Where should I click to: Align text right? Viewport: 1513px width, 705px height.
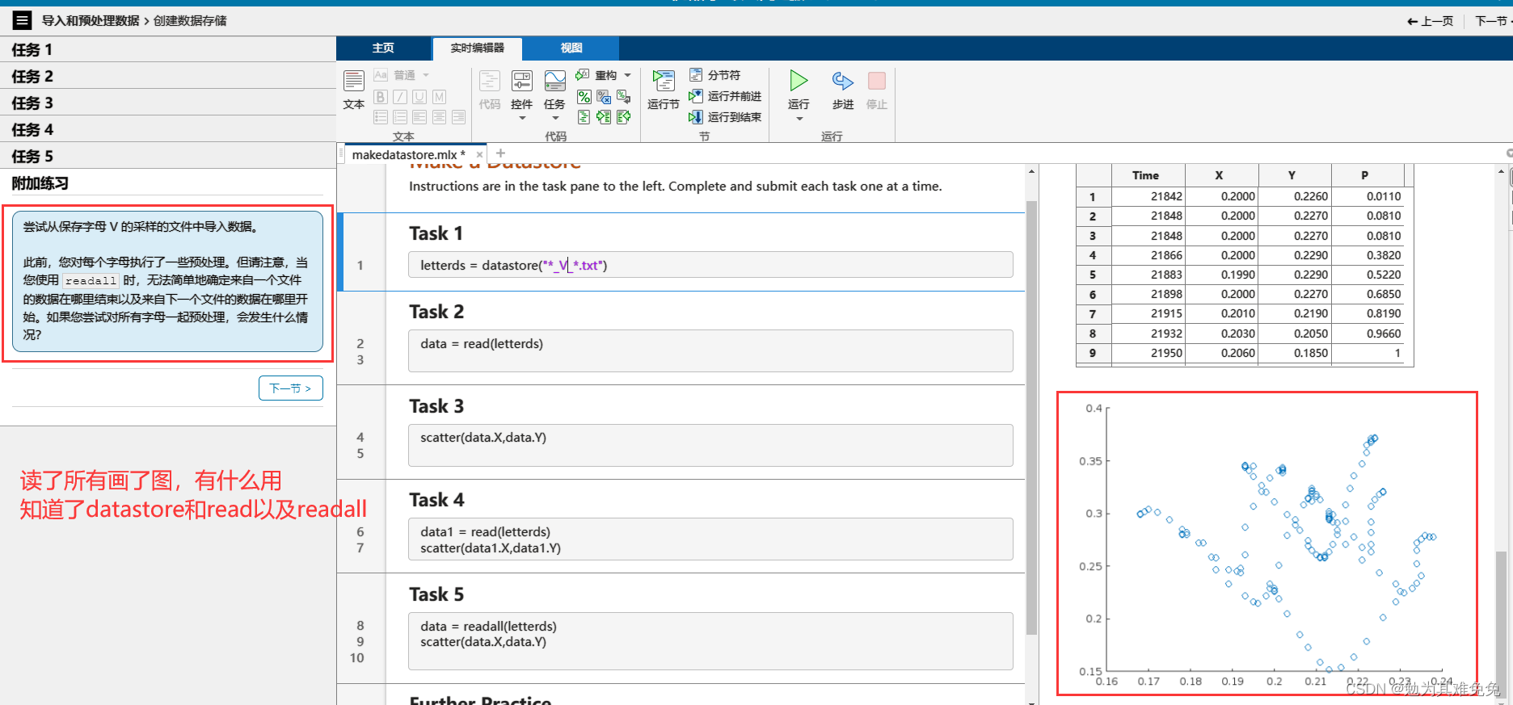click(458, 117)
